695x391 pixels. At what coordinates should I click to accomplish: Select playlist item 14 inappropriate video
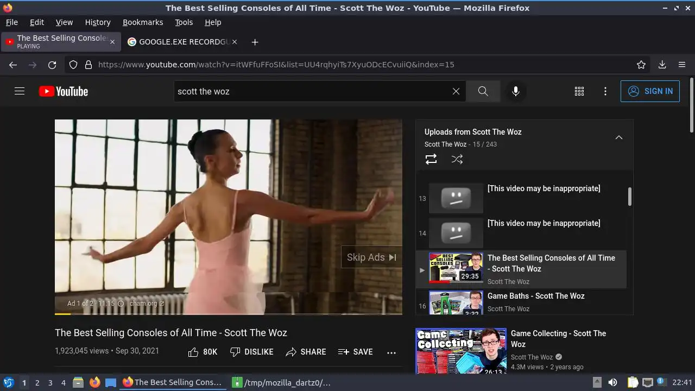pos(521,233)
